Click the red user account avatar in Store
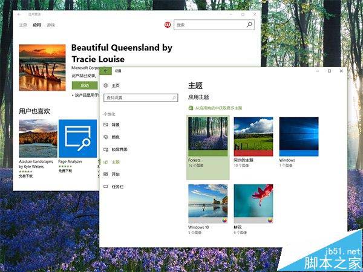The image size is (363, 272). [x=168, y=25]
